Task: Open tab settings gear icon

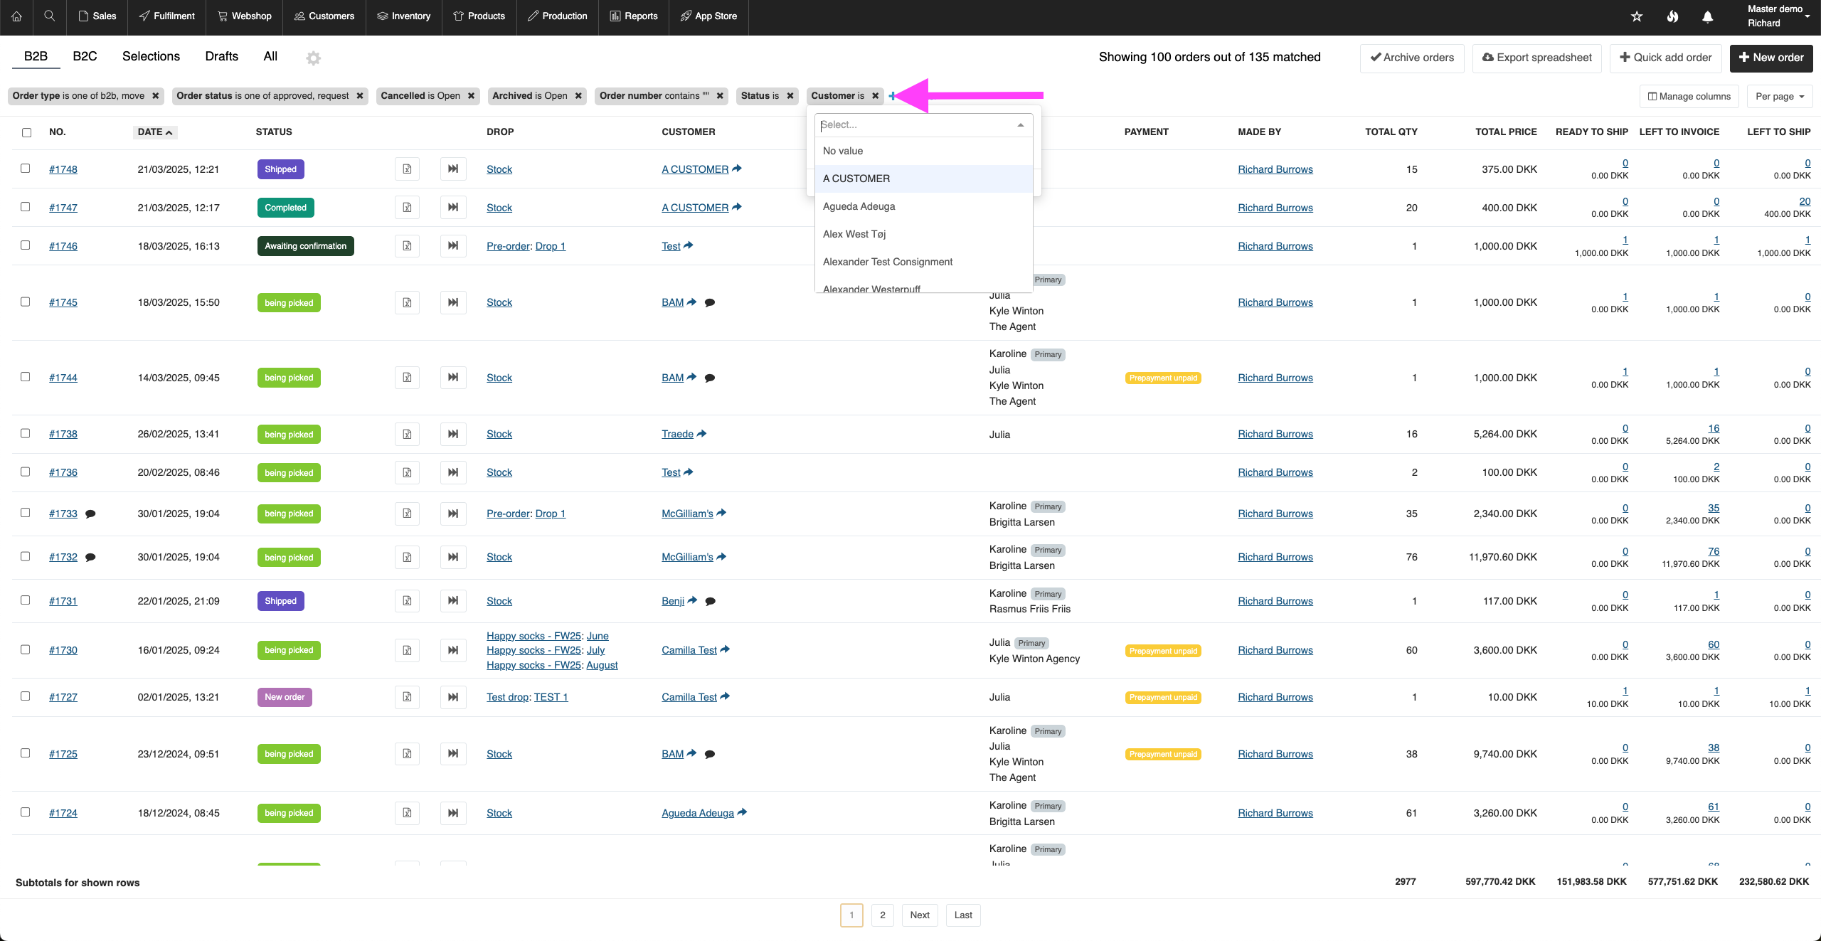Action: pos(313,58)
